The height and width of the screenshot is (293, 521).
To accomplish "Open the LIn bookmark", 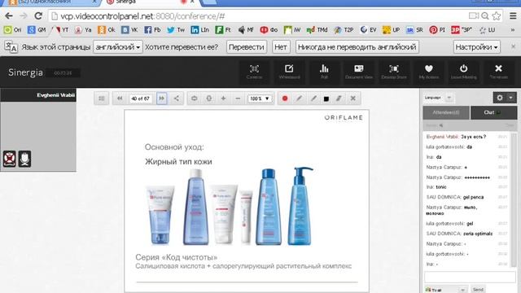I will coord(200,30).
